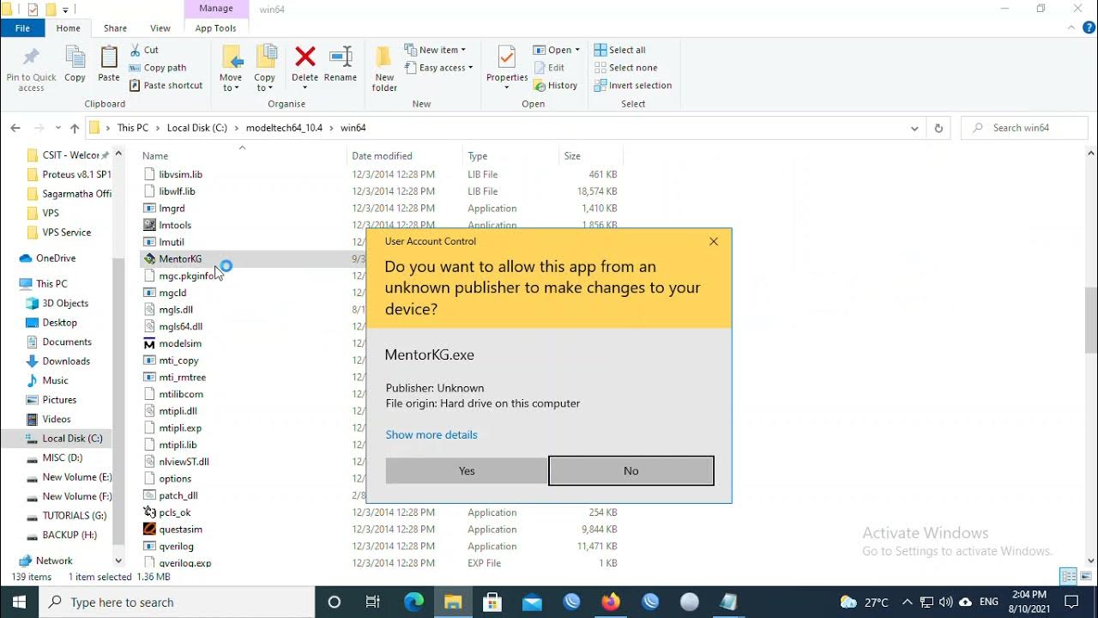Select MISC (D:) drive in sidebar
The width and height of the screenshot is (1098, 618).
[63, 457]
